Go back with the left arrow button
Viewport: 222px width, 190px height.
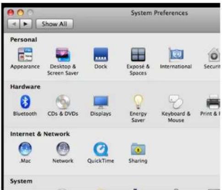tap(14, 24)
